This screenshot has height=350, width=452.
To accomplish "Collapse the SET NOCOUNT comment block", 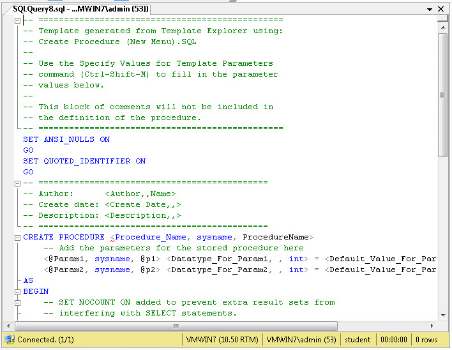I will click(x=18, y=303).
